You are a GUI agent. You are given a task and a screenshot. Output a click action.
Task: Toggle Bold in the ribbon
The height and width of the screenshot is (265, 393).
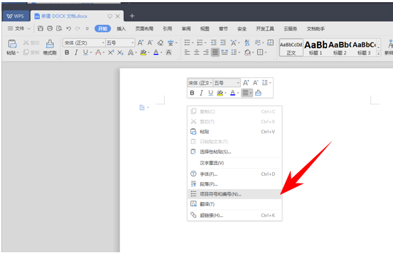tap(67, 52)
